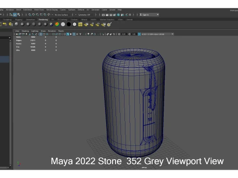
Task: Open the Curves menu
Action: pyautogui.click(x=63, y=10)
